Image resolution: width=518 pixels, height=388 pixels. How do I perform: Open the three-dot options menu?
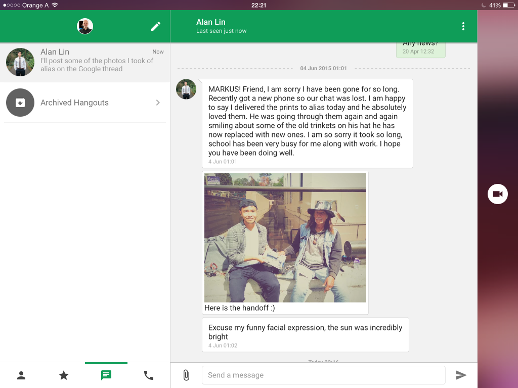(x=463, y=26)
